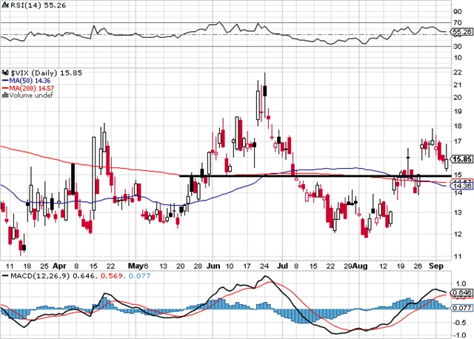
Task: Click the RSI(14) 55.26 indicator label
Action: click(x=34, y=5)
